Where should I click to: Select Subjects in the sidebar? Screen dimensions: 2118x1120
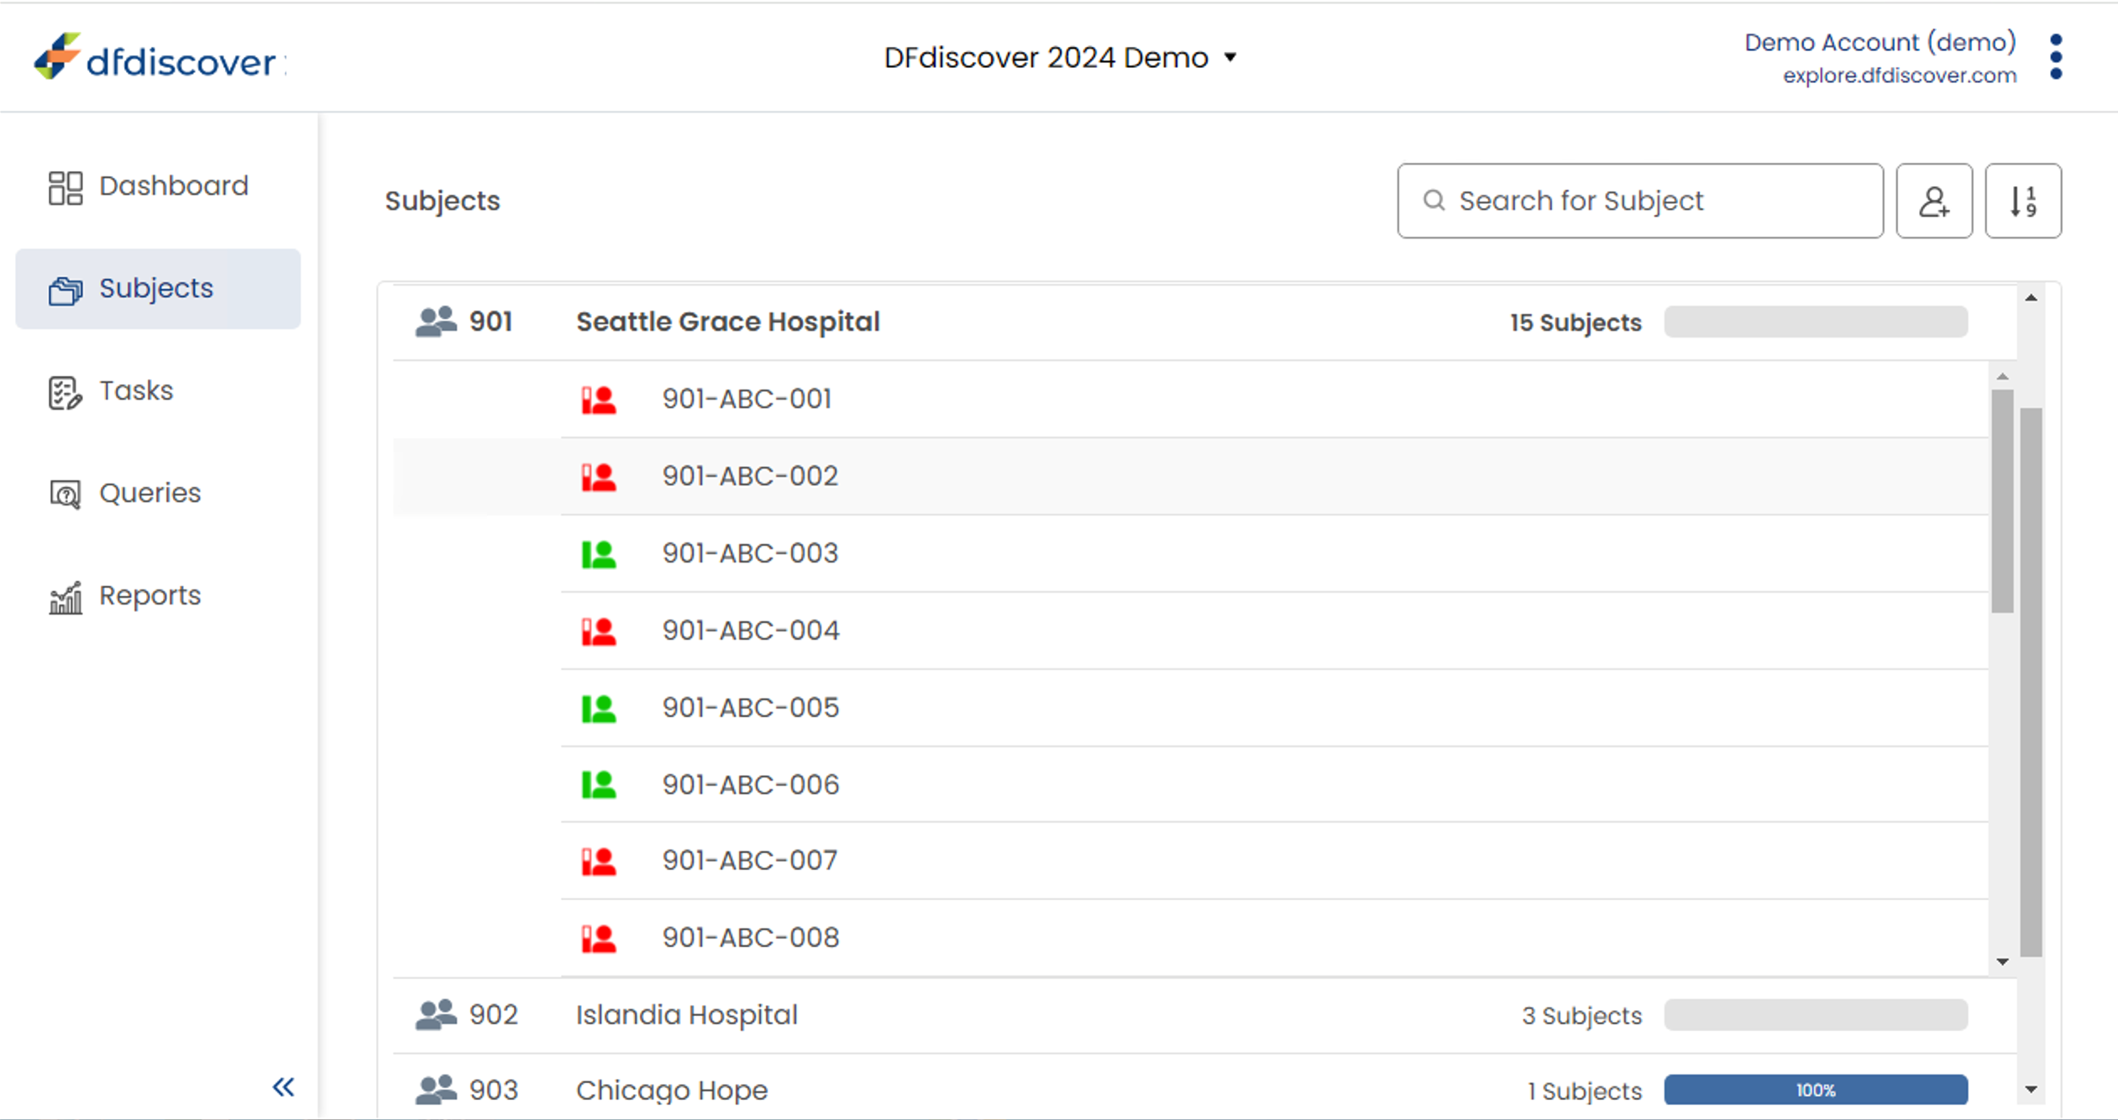[158, 289]
